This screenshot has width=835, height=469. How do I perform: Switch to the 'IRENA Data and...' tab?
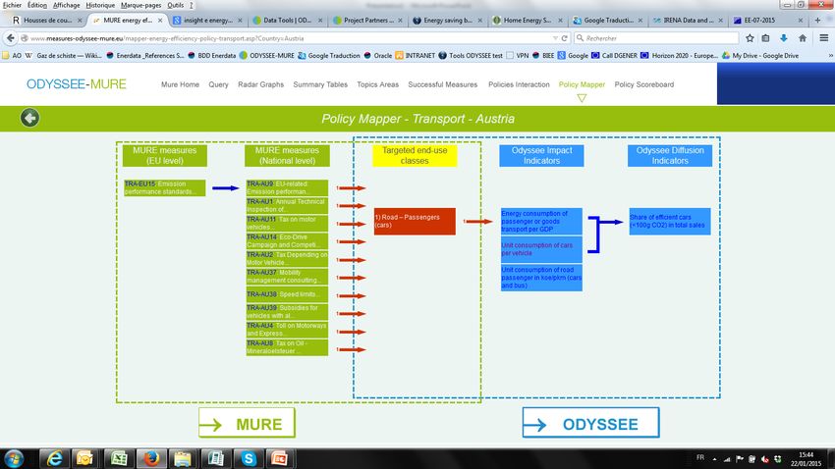(689, 21)
